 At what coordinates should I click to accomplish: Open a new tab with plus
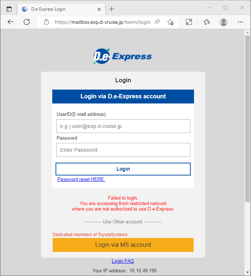click(111, 9)
